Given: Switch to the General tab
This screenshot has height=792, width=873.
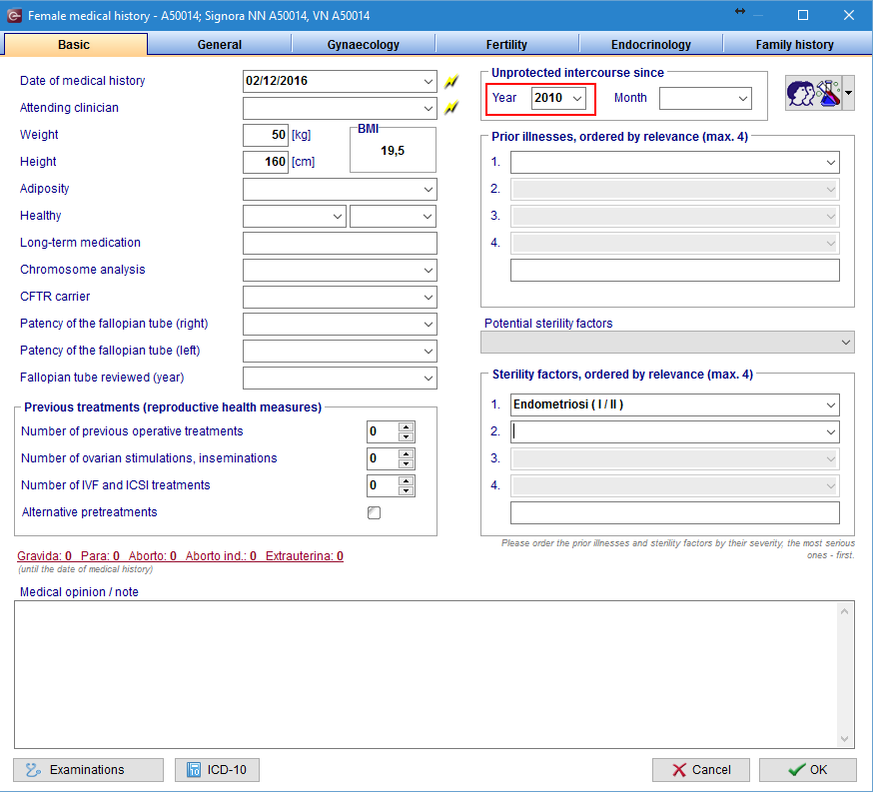Looking at the screenshot, I should pos(220,45).
